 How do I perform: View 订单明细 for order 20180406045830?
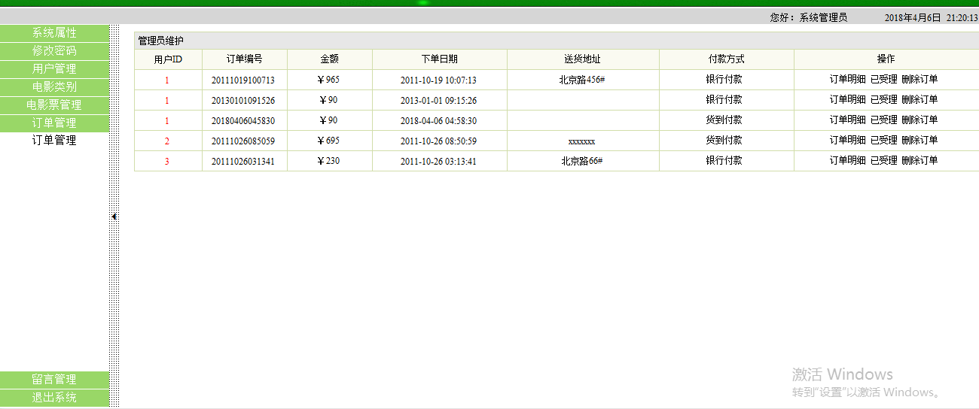(x=848, y=120)
